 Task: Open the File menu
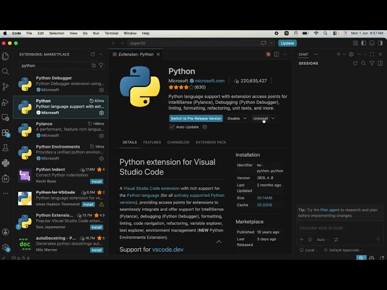point(29,33)
